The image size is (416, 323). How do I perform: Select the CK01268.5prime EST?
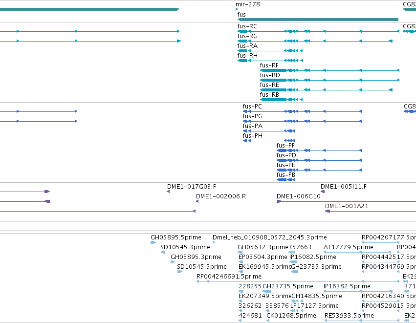click(x=268, y=321)
